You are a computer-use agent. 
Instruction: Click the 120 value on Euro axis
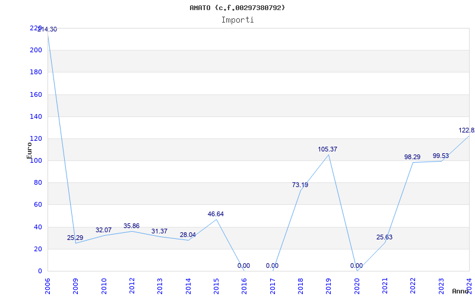[x=36, y=138]
